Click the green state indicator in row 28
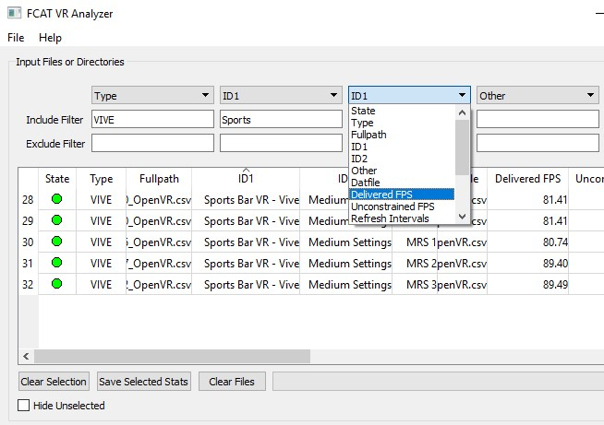Viewport: 604px width, 425px height. [57, 198]
